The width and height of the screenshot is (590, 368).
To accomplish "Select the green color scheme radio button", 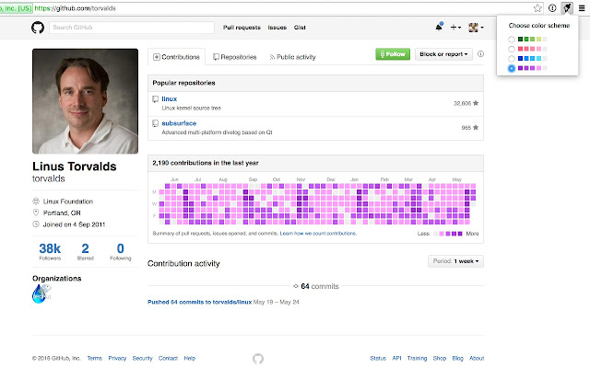I will click(x=512, y=40).
